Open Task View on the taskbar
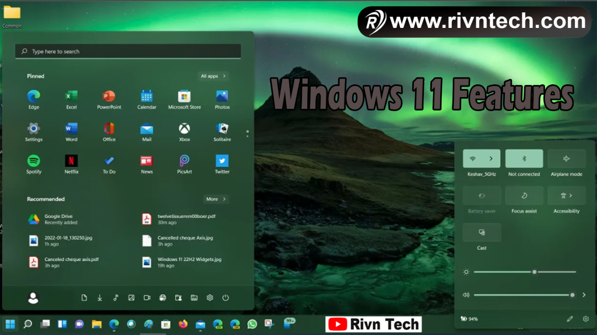 pyautogui.click(x=45, y=324)
